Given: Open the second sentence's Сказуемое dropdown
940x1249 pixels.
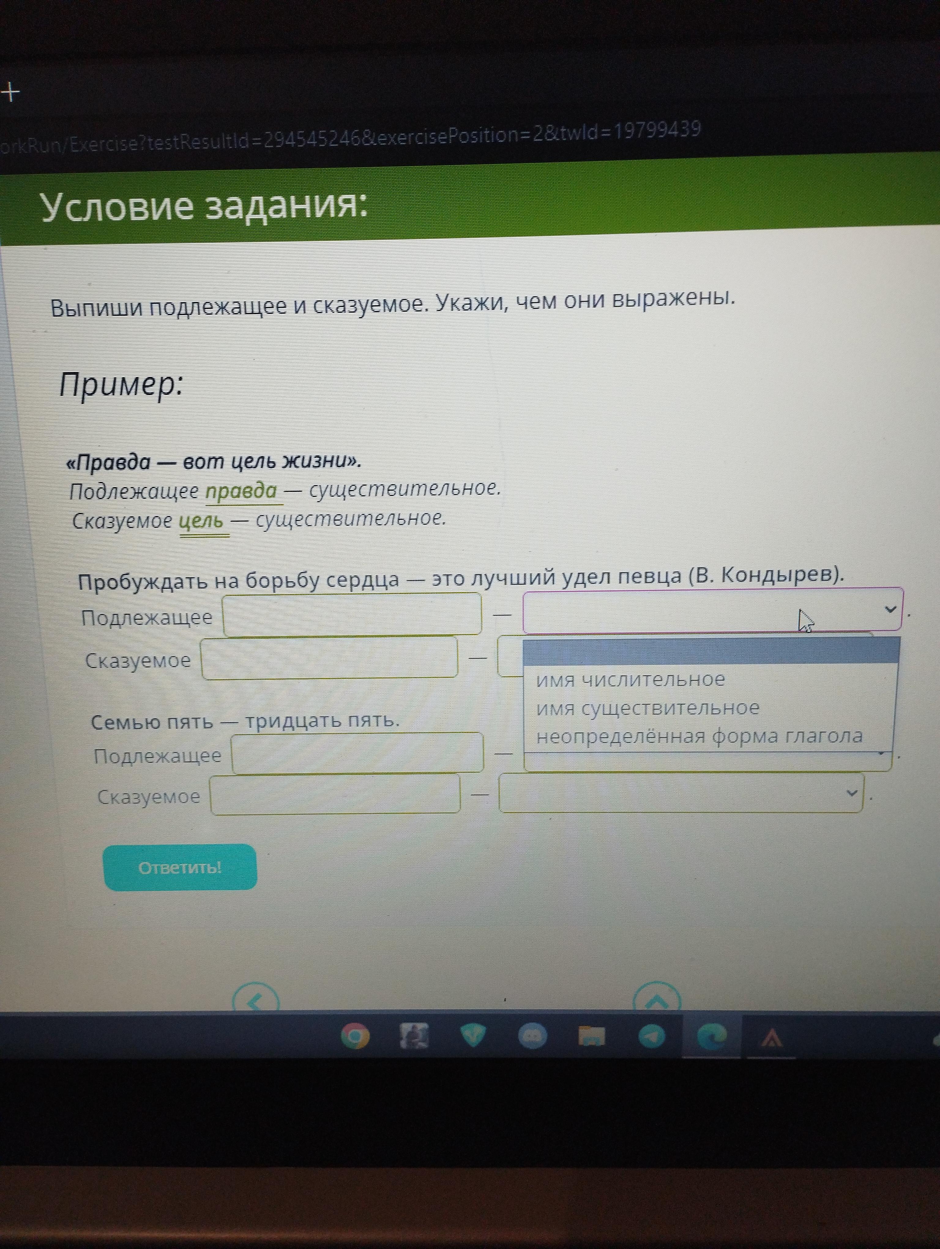Looking at the screenshot, I should [x=681, y=793].
